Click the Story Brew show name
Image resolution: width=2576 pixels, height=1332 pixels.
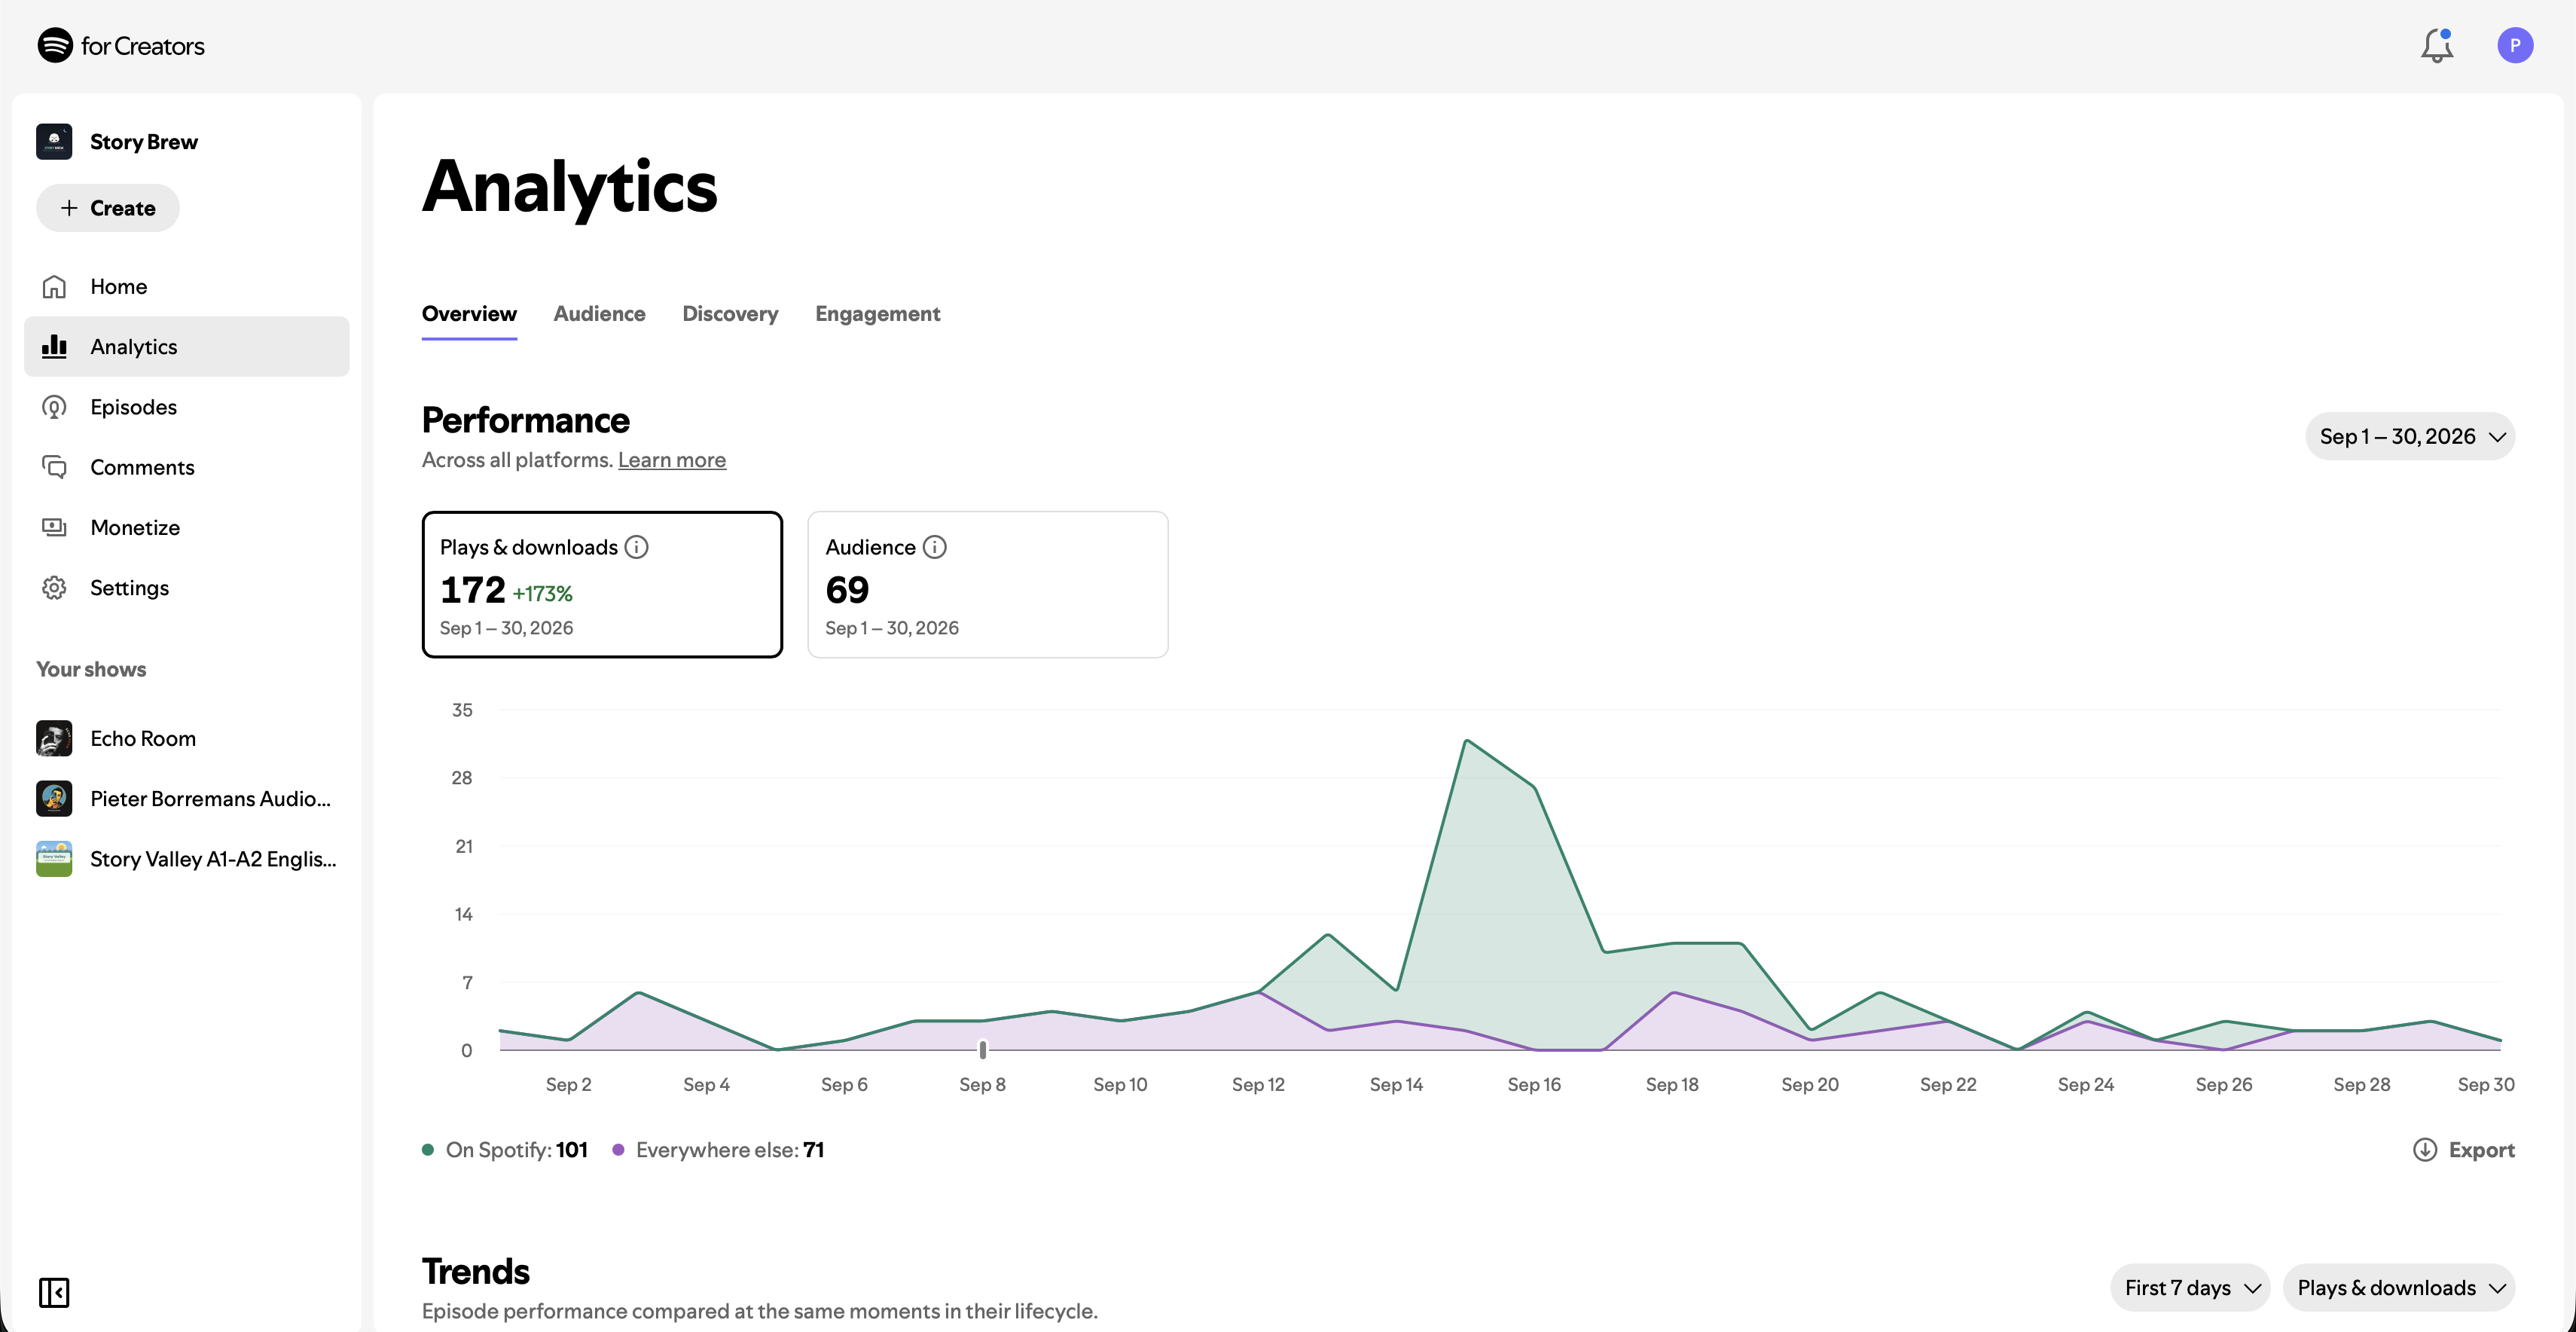coord(144,142)
